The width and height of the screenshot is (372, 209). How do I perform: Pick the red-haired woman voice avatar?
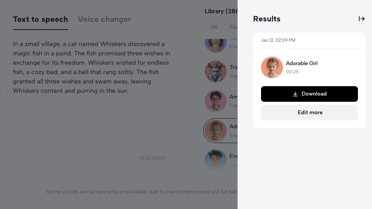pyautogui.click(x=216, y=44)
